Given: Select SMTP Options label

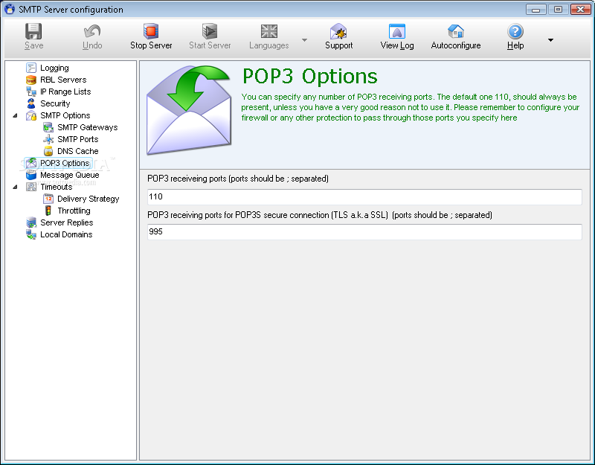Looking at the screenshot, I should pos(65,115).
